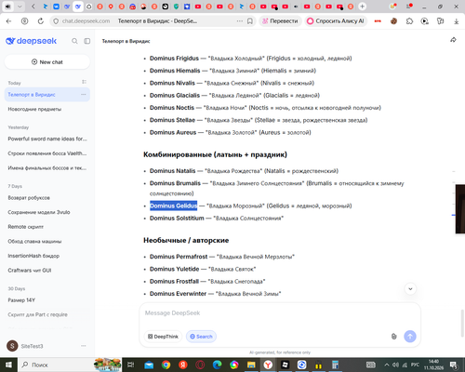This screenshot has height=372, width=465.
Task: Click the DeepSeek logo in the sidebar
Action: pyautogui.click(x=32, y=41)
